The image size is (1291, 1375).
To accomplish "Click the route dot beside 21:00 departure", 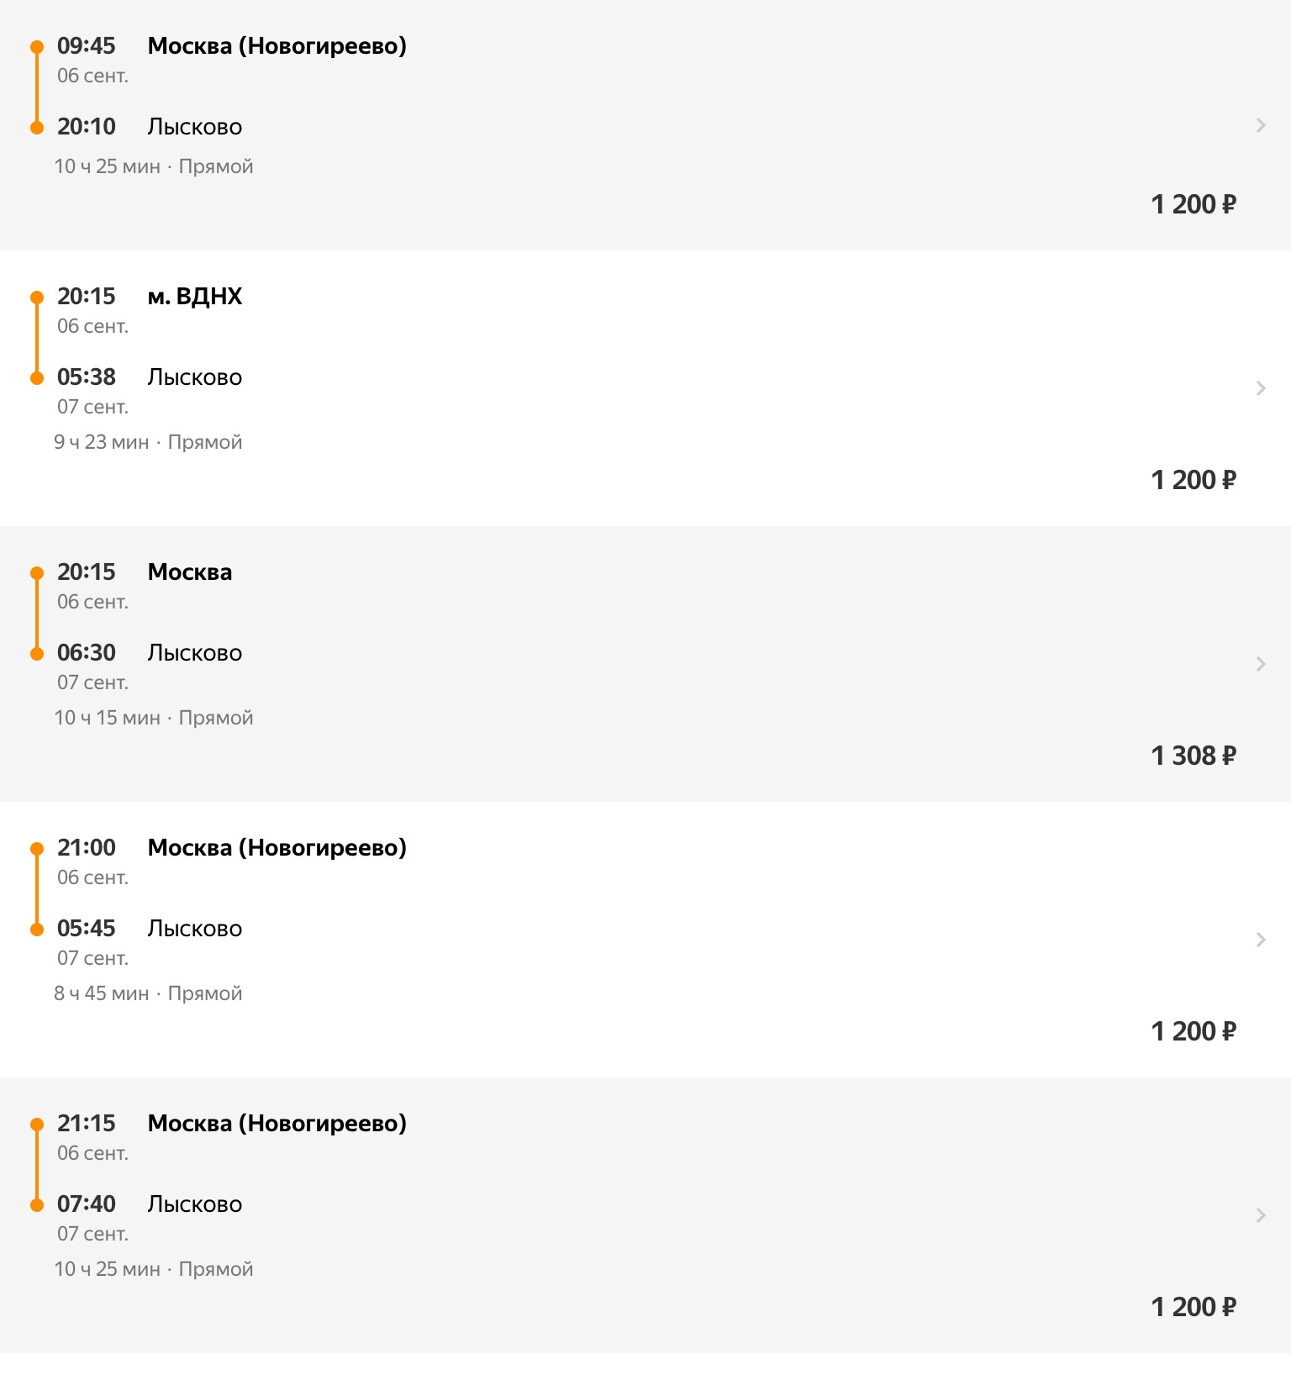I will point(37,849).
